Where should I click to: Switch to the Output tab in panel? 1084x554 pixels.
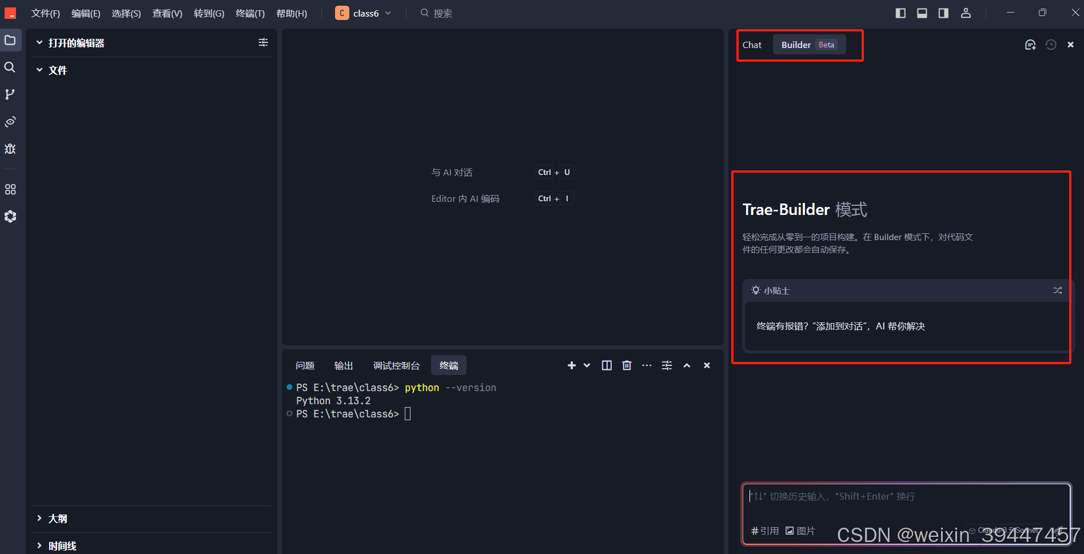344,365
